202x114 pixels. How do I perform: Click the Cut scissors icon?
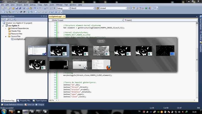[x=24, y=8]
